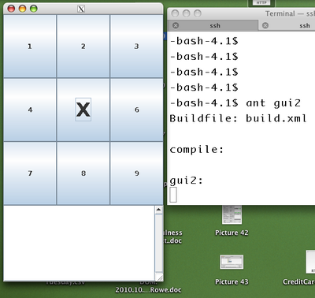Select the Picture 42 desktop file
315x298 pixels.
[232, 221]
